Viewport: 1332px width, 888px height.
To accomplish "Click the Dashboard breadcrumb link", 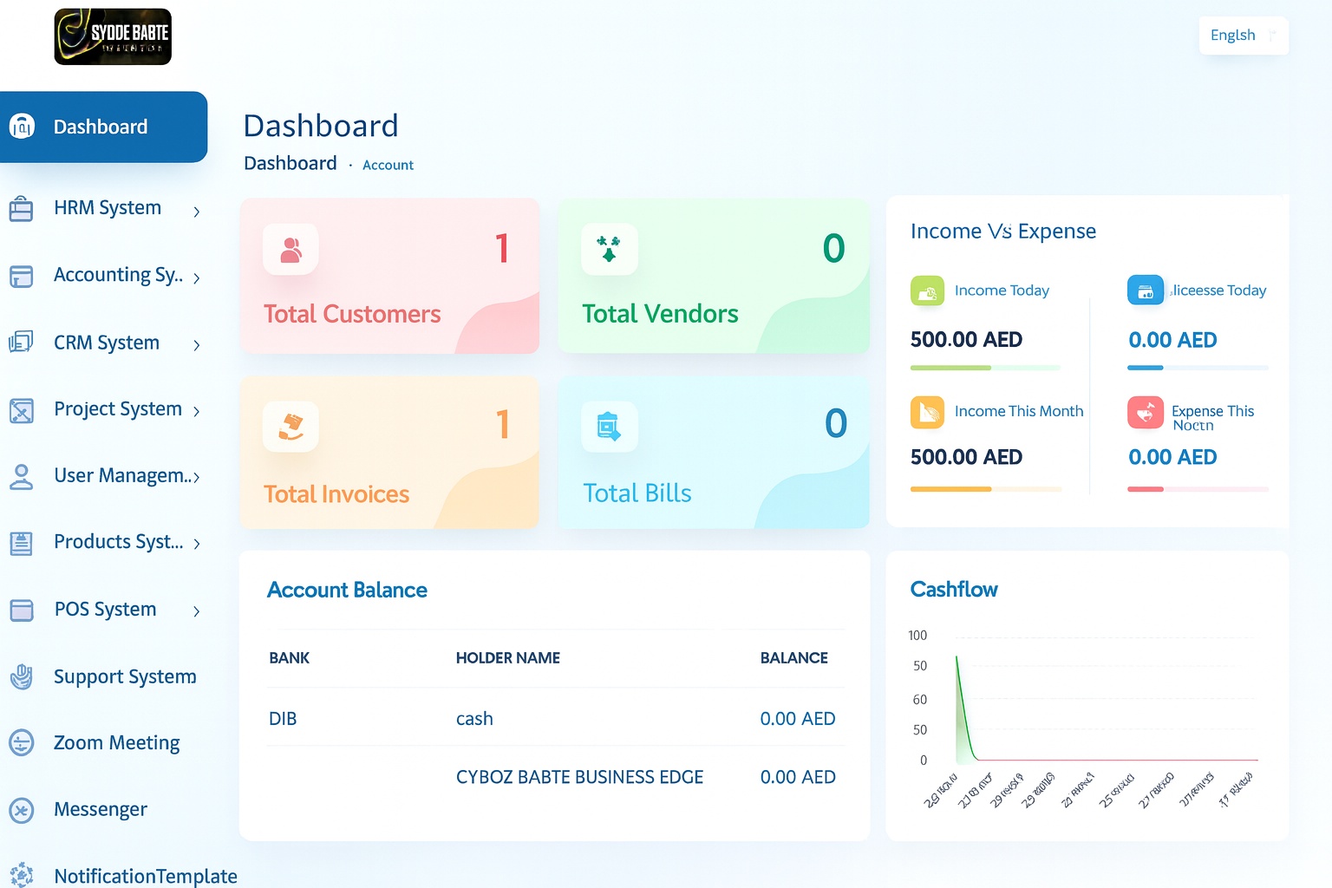I will 290,163.
